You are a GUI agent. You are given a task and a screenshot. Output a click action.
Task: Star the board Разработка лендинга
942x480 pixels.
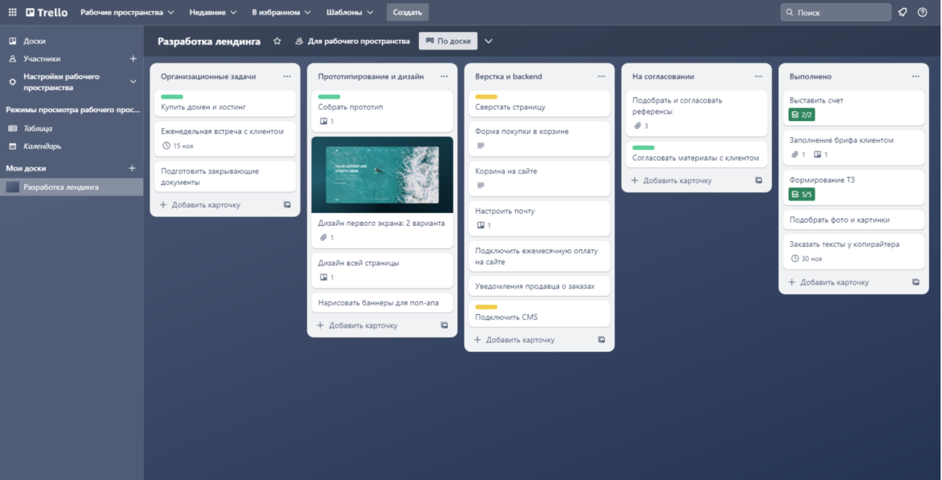tap(277, 41)
